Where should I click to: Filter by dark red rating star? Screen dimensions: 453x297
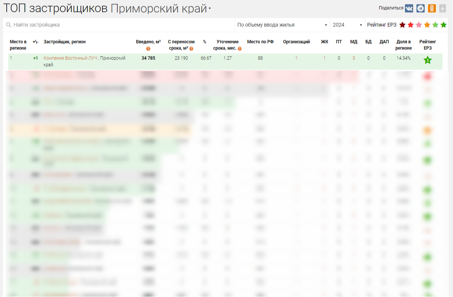pyautogui.click(x=402, y=25)
